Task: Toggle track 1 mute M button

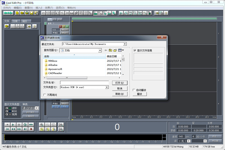Action: 67,26
